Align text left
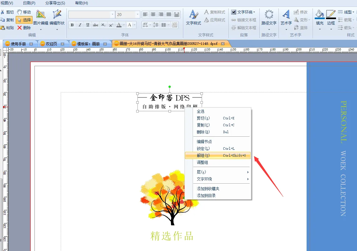Image resolution: width=357 pixels, height=251 pixels. pos(145,15)
